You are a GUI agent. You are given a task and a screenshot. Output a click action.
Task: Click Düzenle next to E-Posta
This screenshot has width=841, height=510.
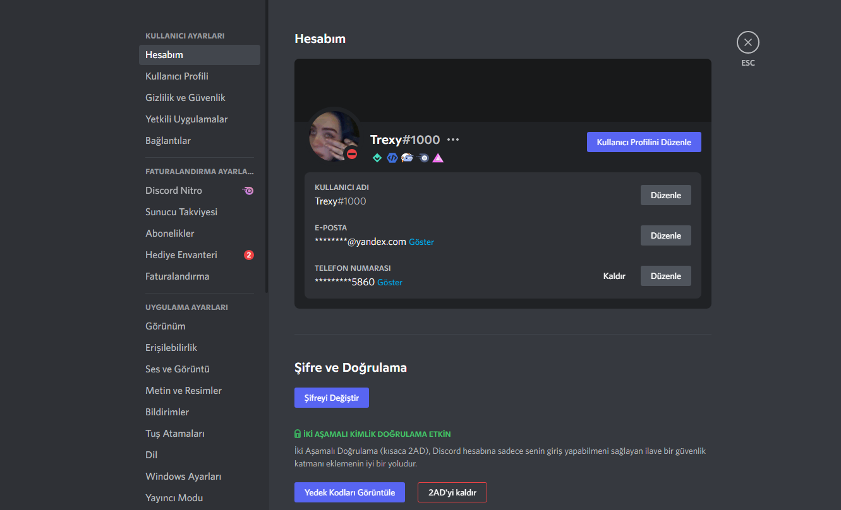tap(666, 235)
